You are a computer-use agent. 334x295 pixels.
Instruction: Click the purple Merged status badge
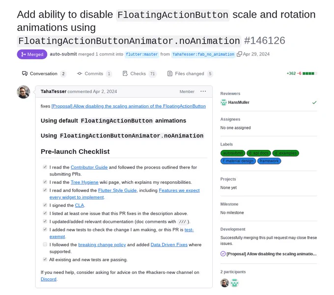[x=32, y=54]
